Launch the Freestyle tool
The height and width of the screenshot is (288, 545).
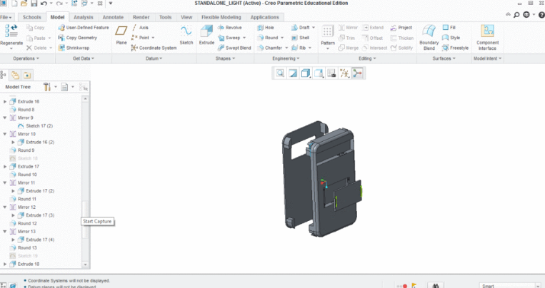coord(455,48)
